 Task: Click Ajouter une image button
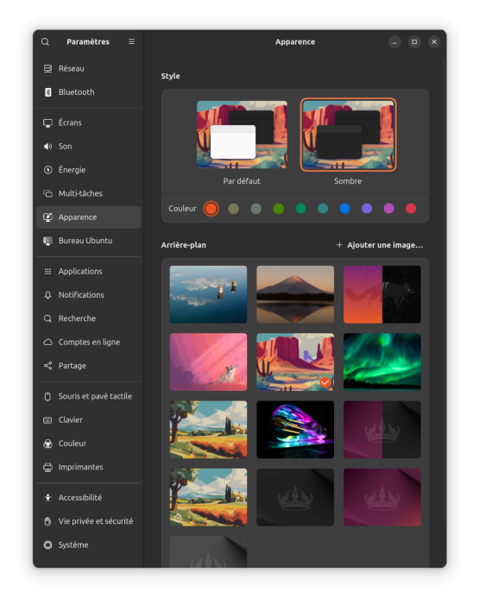tap(380, 245)
